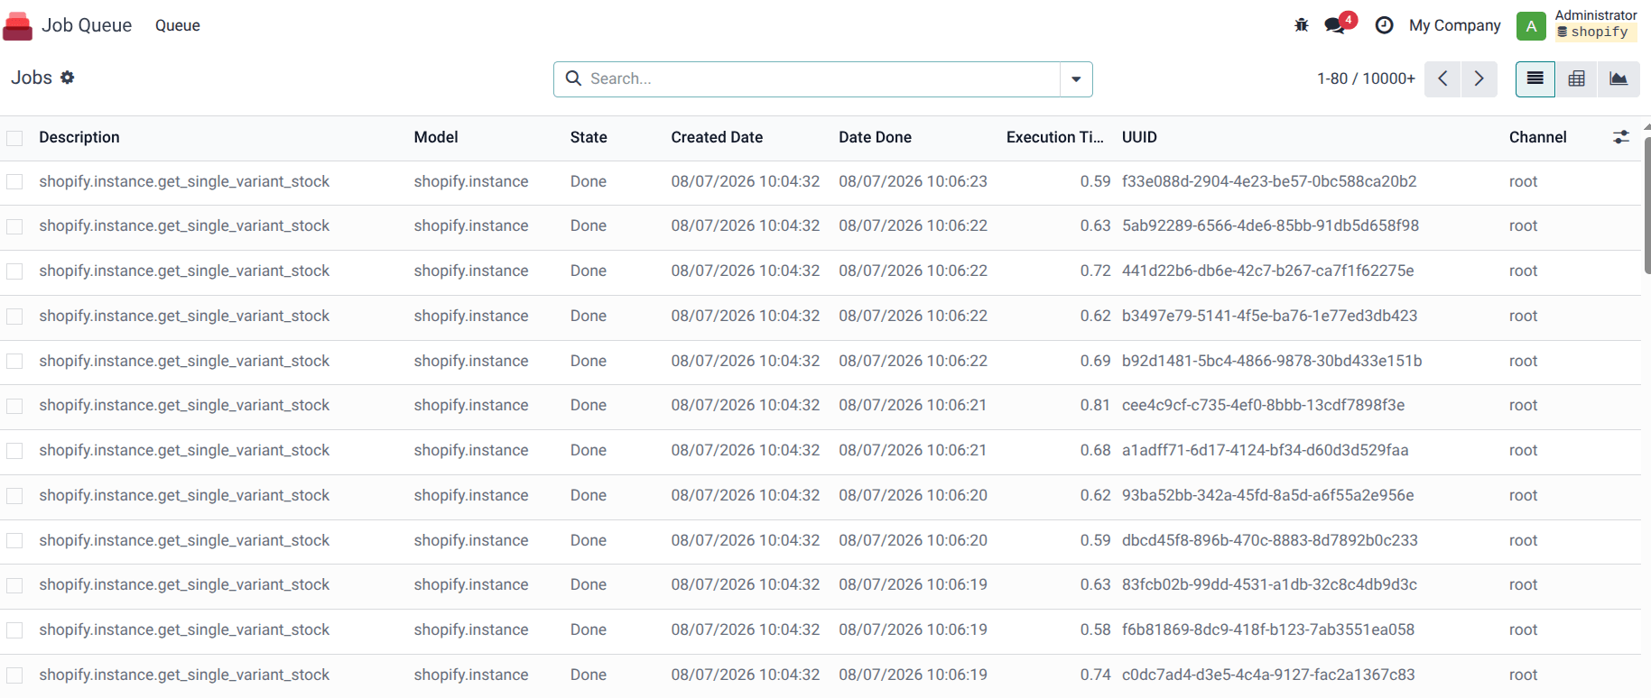Image resolution: width=1651 pixels, height=698 pixels.
Task: Open the Queue menu
Action: [x=178, y=25]
